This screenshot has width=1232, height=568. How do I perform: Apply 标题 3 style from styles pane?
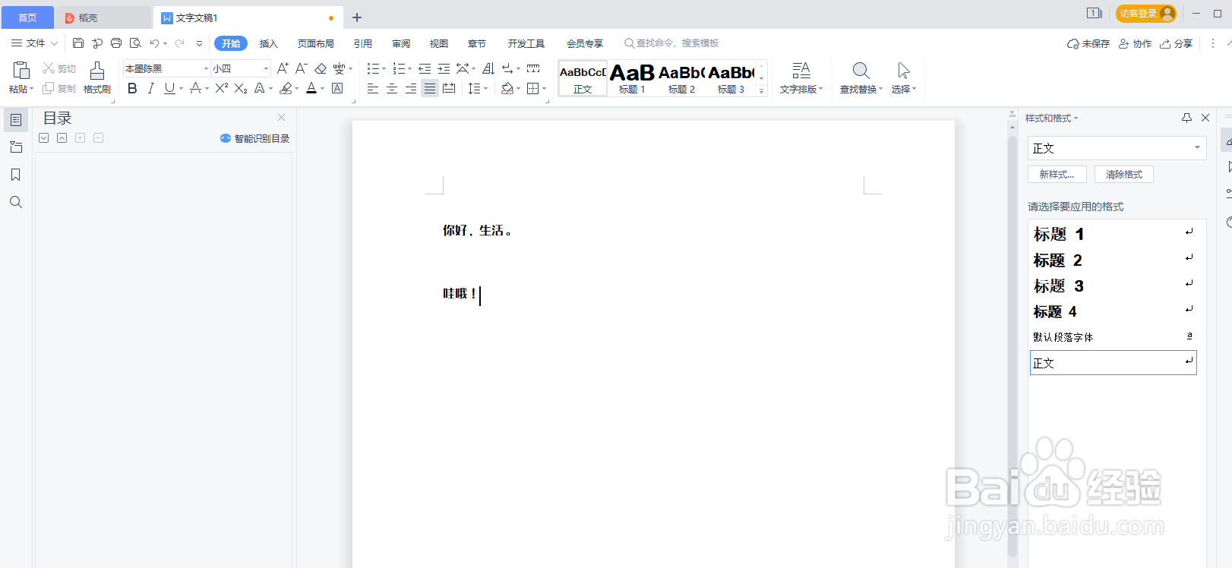(x=1114, y=286)
